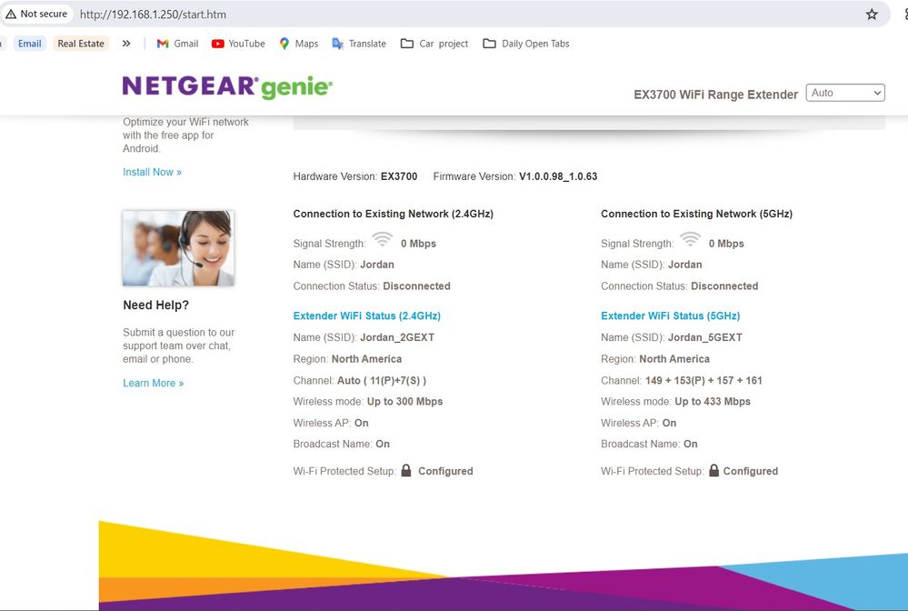The height and width of the screenshot is (611, 908).
Task: Click Connection to Existing Network (2.4GHz) heading
Action: (x=394, y=214)
